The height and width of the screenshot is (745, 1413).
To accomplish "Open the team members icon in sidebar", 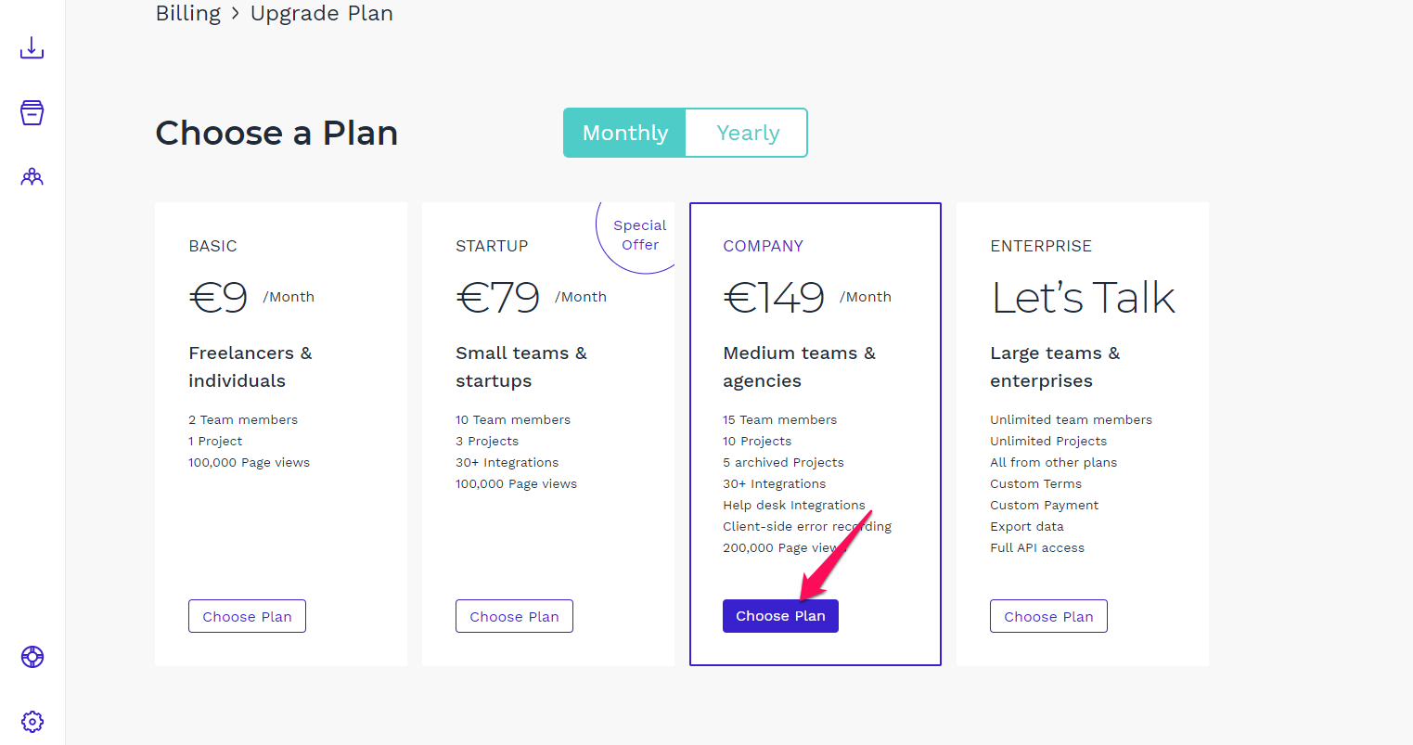I will (32, 176).
